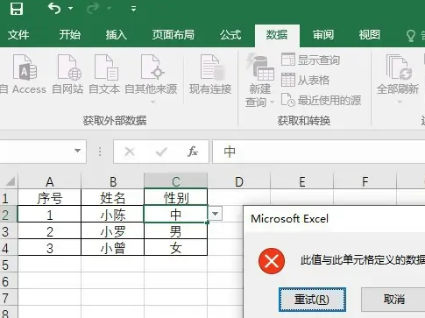This screenshot has width=425, height=318.
Task: Click the fx insert function icon
Action: click(193, 152)
